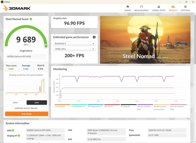The width and height of the screenshot is (196, 143).
Task: Toggle the GPU Load (%) legend item
Action: (112, 106)
